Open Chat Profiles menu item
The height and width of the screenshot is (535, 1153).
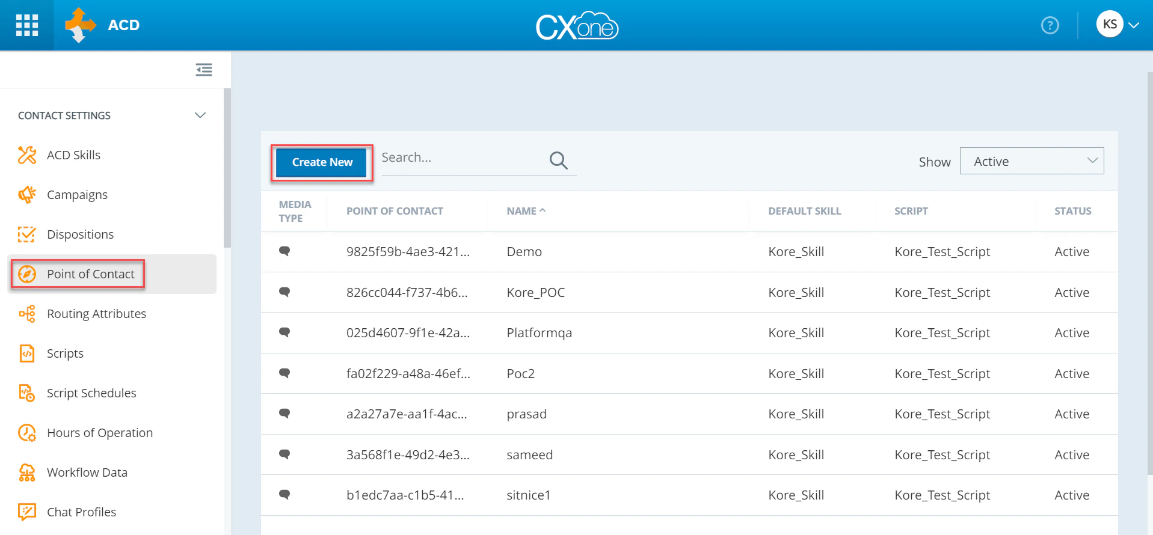tap(112, 512)
